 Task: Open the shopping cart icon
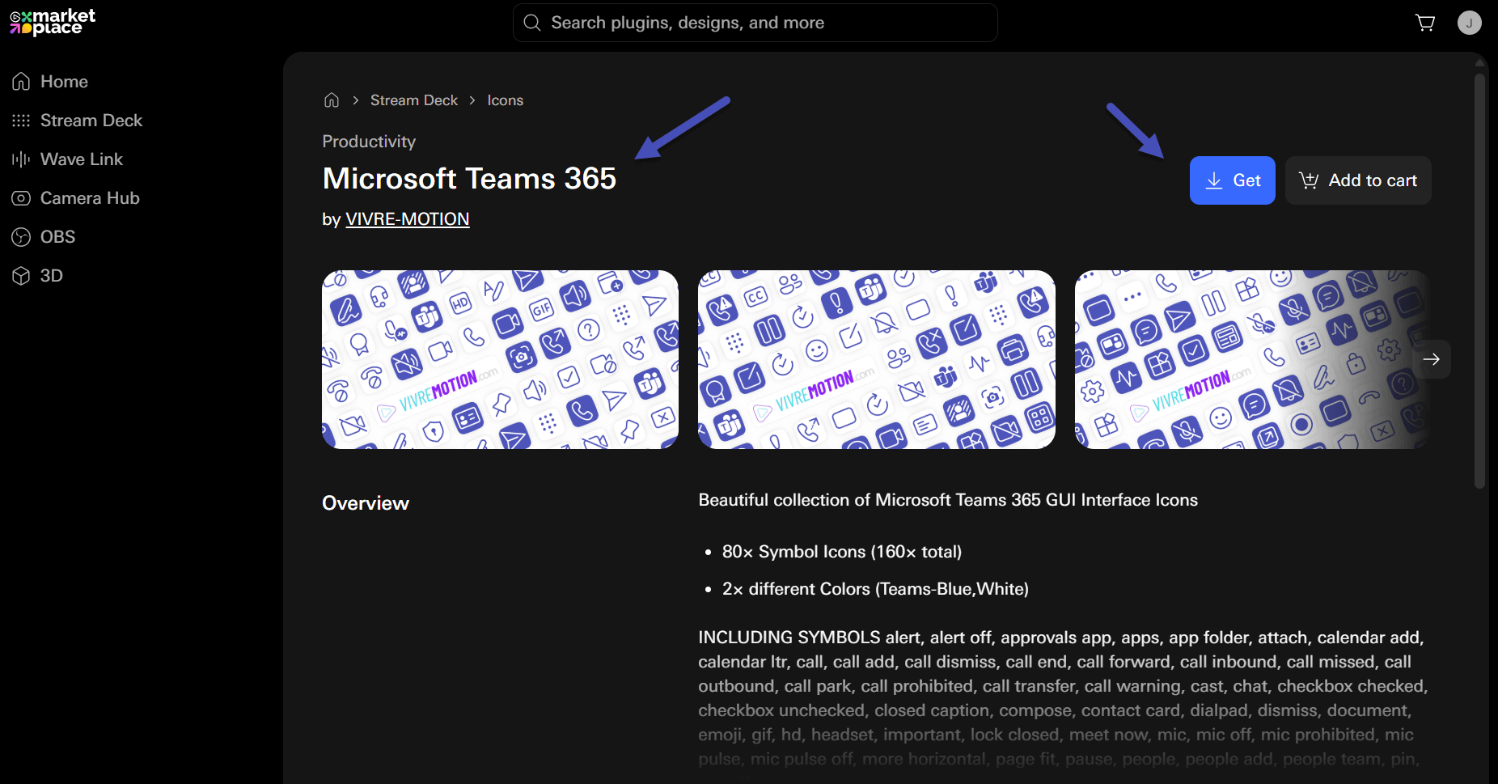pos(1425,22)
